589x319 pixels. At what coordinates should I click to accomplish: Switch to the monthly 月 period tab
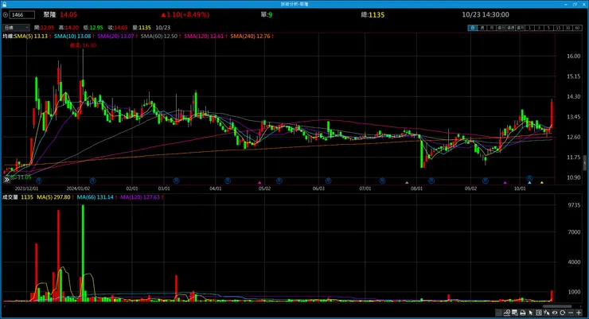[491, 28]
